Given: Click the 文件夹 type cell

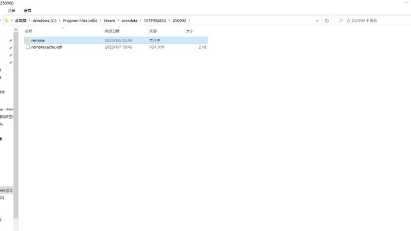Looking at the screenshot, I should [155, 40].
